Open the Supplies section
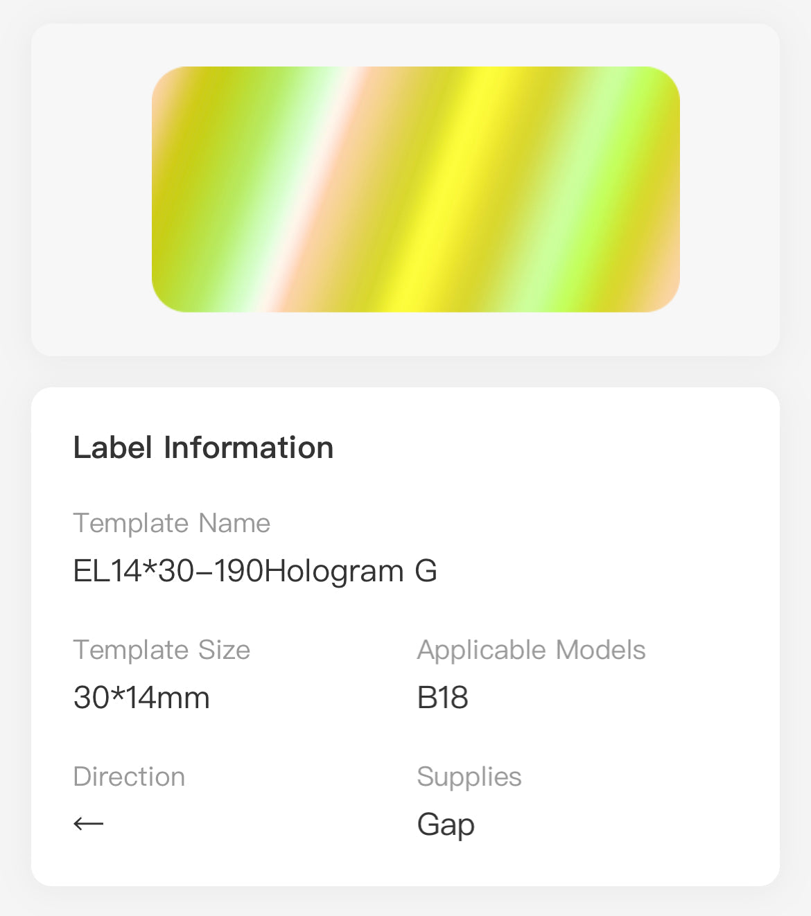Screen dimensions: 811x916 click(x=469, y=777)
